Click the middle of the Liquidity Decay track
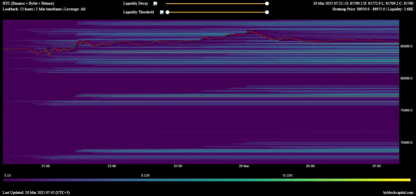 coord(216,3)
